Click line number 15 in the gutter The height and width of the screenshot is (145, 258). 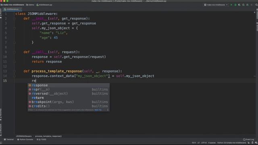click(5, 81)
